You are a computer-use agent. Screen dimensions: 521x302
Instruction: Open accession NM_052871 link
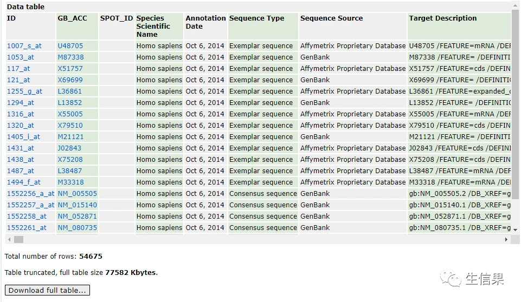pos(78,216)
